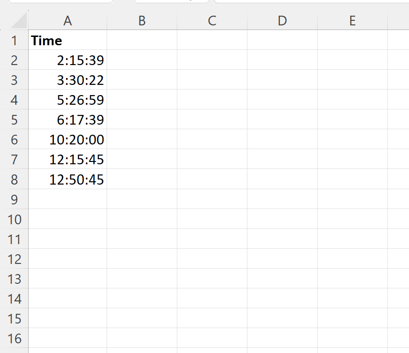
Task: Select cell containing 3:30:22
Action: [67, 79]
